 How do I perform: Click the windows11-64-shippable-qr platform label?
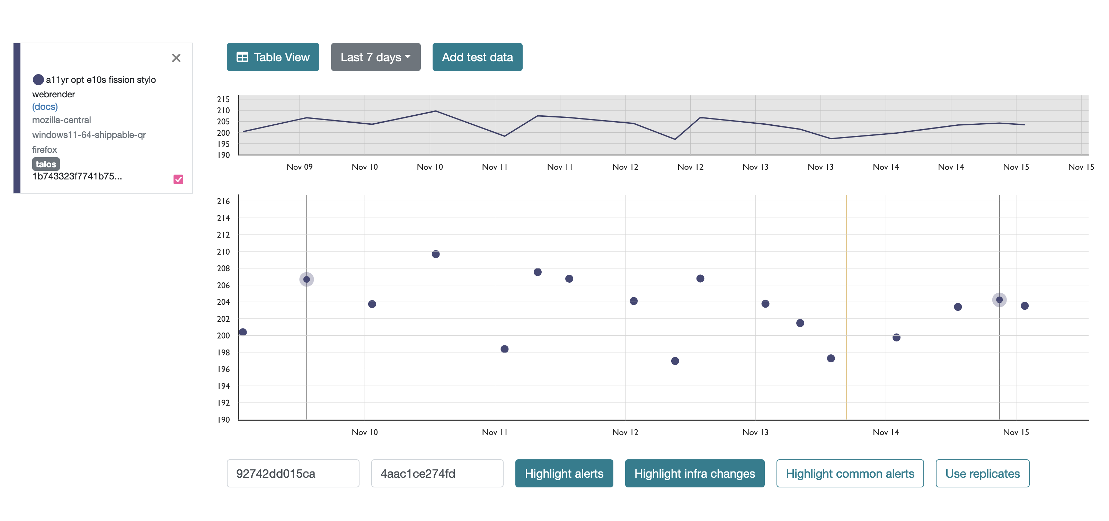click(x=89, y=134)
